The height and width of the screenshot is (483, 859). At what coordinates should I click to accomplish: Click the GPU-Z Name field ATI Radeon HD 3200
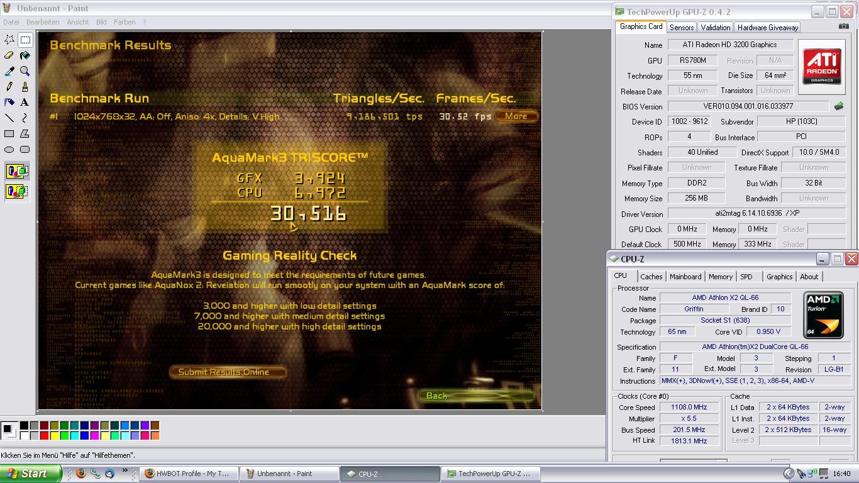pyautogui.click(x=729, y=45)
